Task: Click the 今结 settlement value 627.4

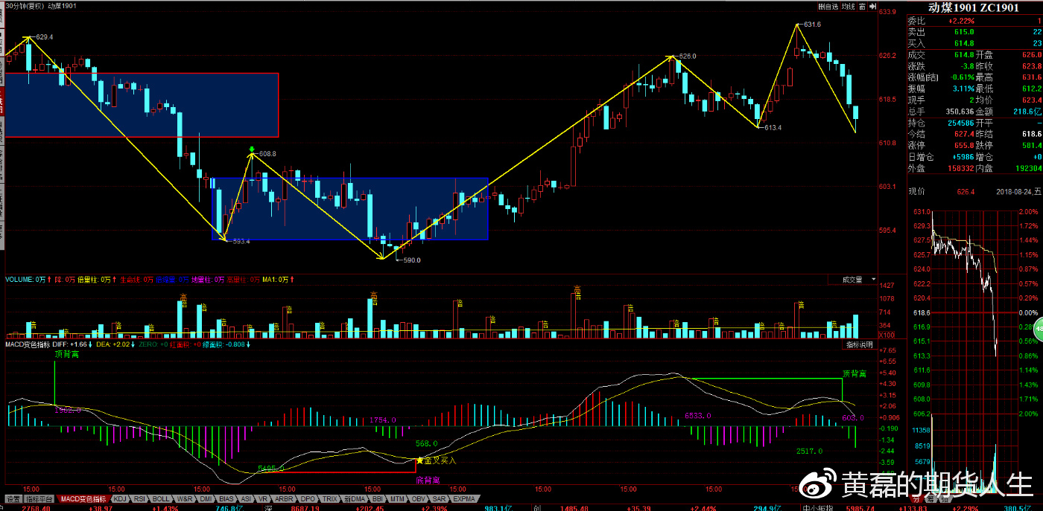Action: [964, 134]
